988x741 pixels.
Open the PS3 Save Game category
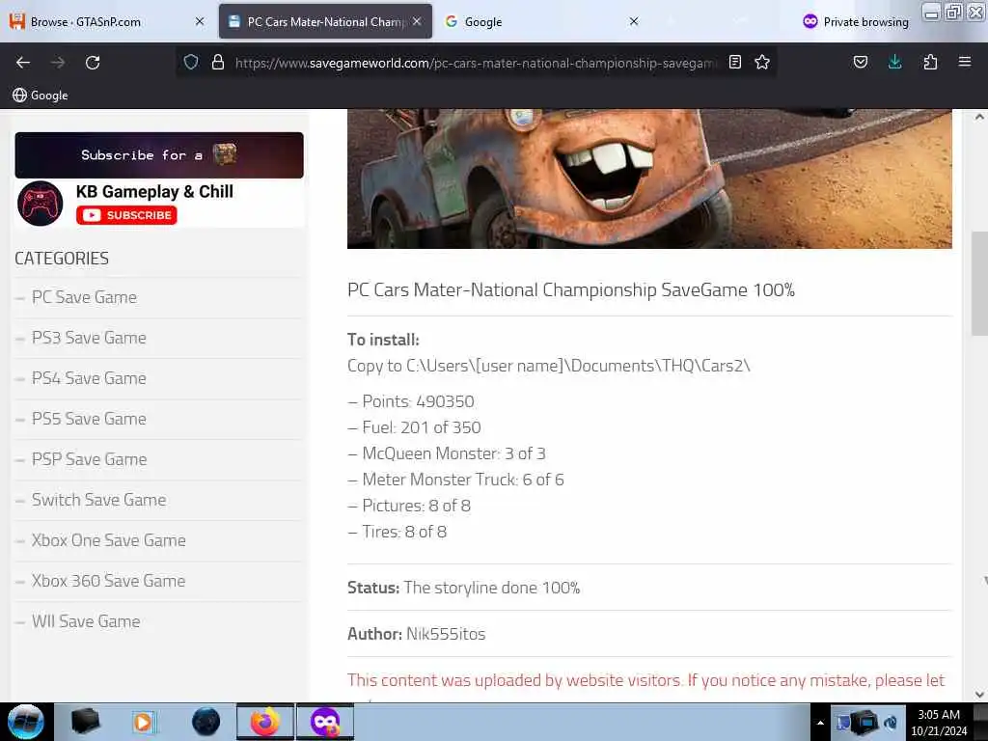coord(89,338)
